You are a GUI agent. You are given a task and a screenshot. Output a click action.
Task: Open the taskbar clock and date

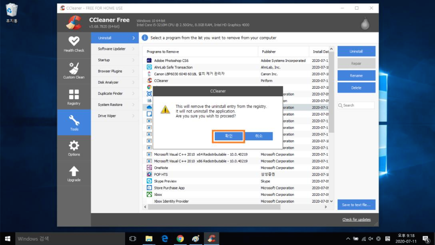coord(406,239)
